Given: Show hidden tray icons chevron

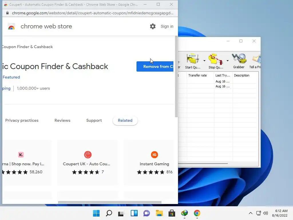Looking at the screenshot, I should [251, 213].
